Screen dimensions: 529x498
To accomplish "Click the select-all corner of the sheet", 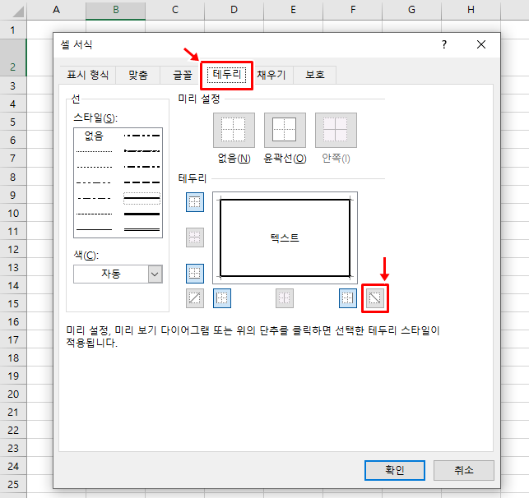I will coord(13,10).
